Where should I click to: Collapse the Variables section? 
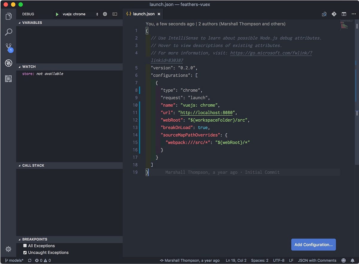point(19,22)
